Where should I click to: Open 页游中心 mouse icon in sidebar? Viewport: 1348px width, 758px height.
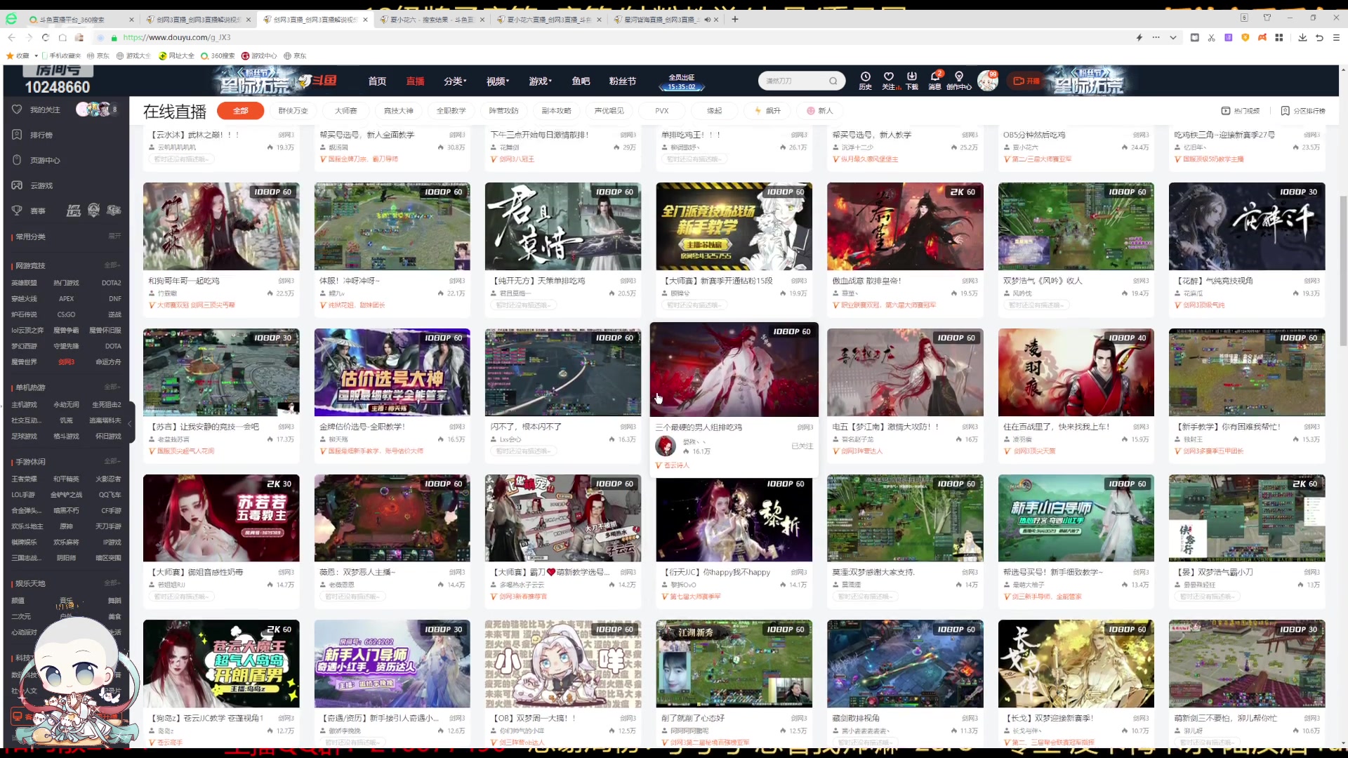pyautogui.click(x=17, y=160)
